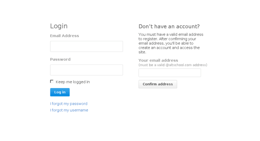Select the text box above Confirm address

170,73
